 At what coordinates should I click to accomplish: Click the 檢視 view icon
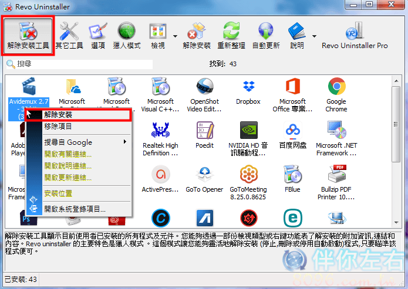coord(158,36)
